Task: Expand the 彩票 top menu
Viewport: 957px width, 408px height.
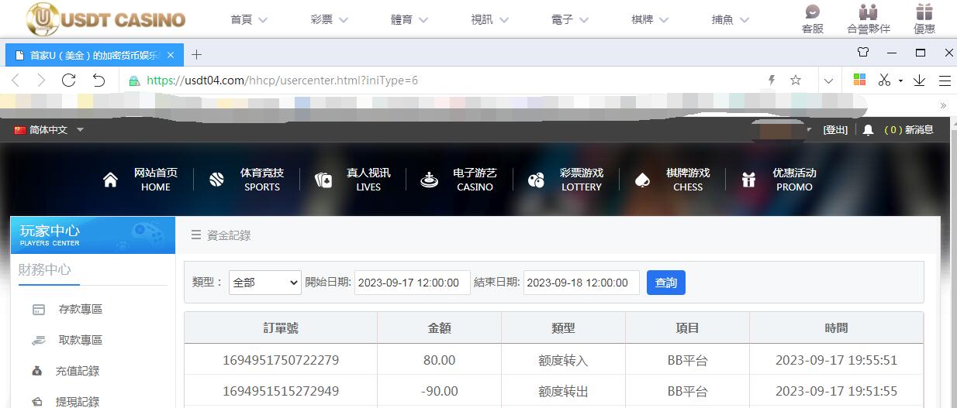Action: (x=329, y=20)
